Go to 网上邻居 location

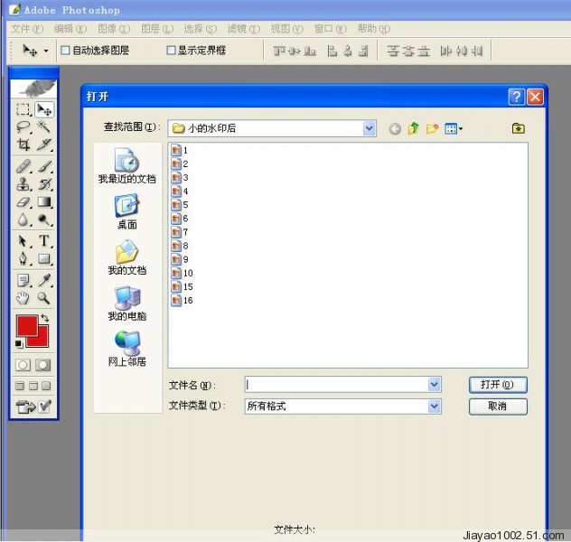click(127, 349)
